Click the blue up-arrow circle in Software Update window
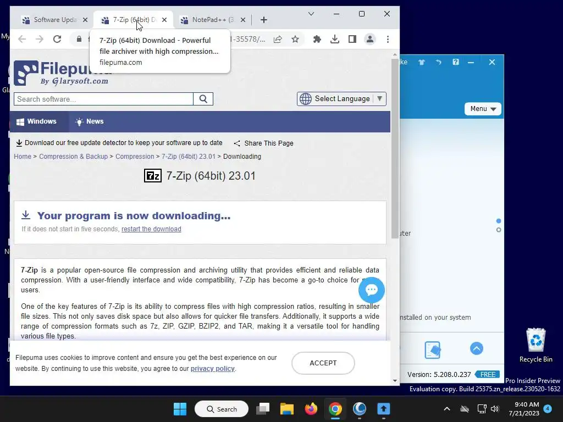This screenshot has height=422, width=563. pos(477,348)
